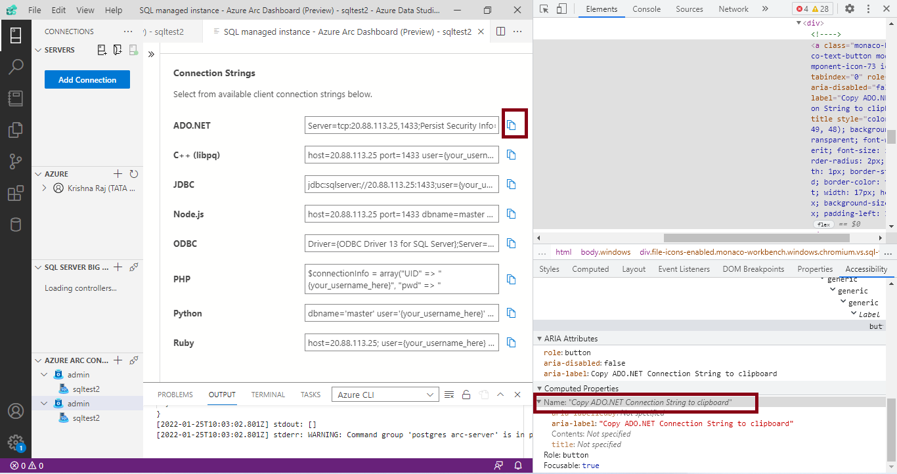Open the Source Control view
The image size is (897, 474).
[x=16, y=161]
